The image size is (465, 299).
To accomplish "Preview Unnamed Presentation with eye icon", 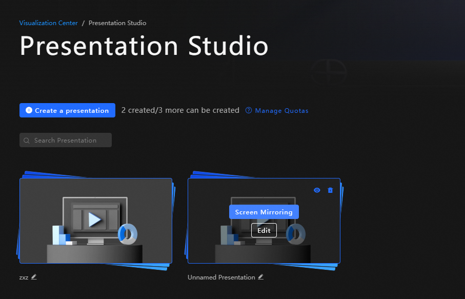I will 317,190.
